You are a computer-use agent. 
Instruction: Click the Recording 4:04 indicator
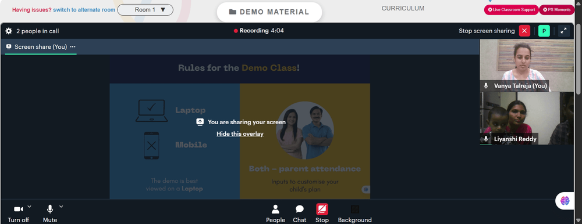tap(259, 31)
